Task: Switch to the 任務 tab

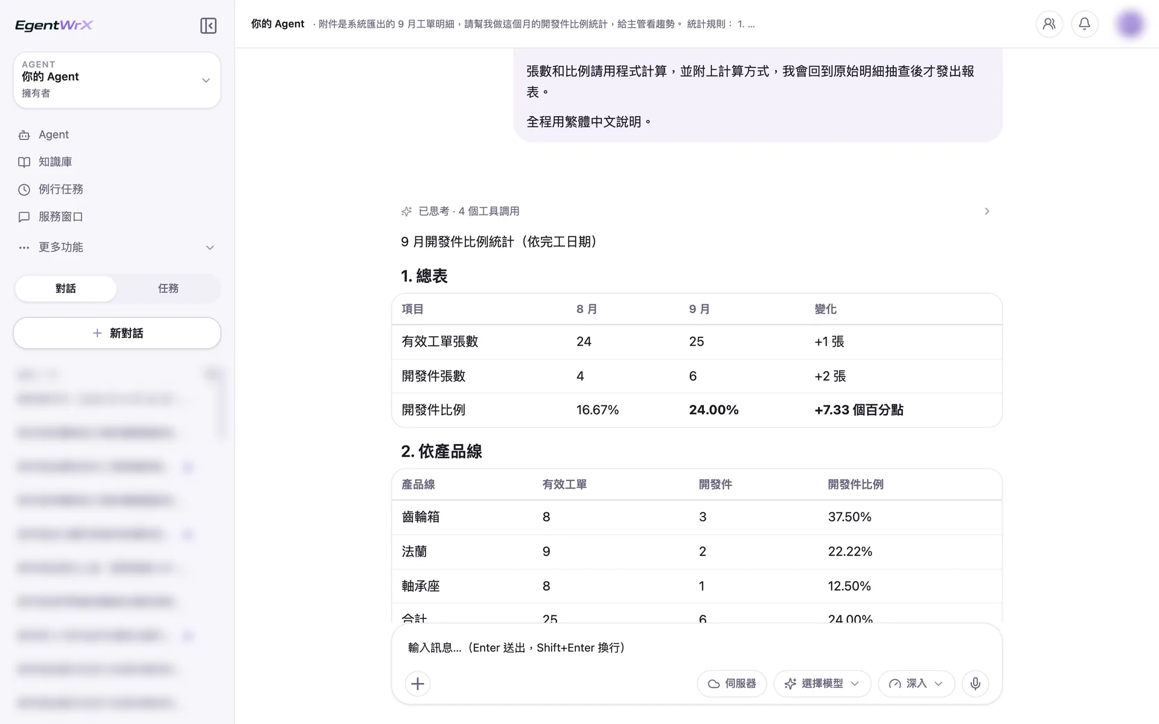Action: (168, 288)
